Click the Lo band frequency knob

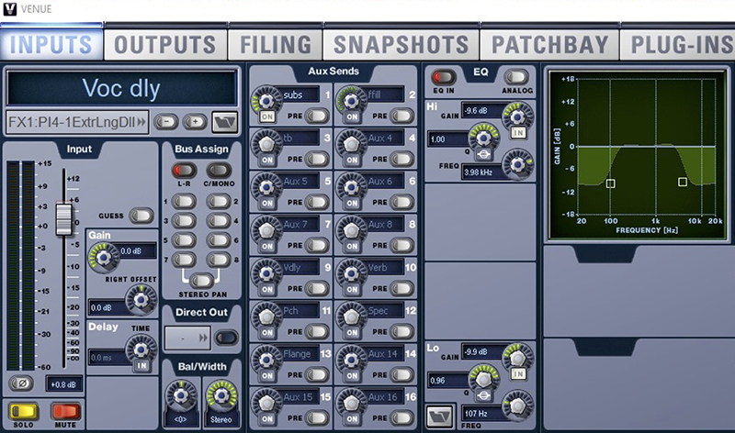tap(517, 405)
